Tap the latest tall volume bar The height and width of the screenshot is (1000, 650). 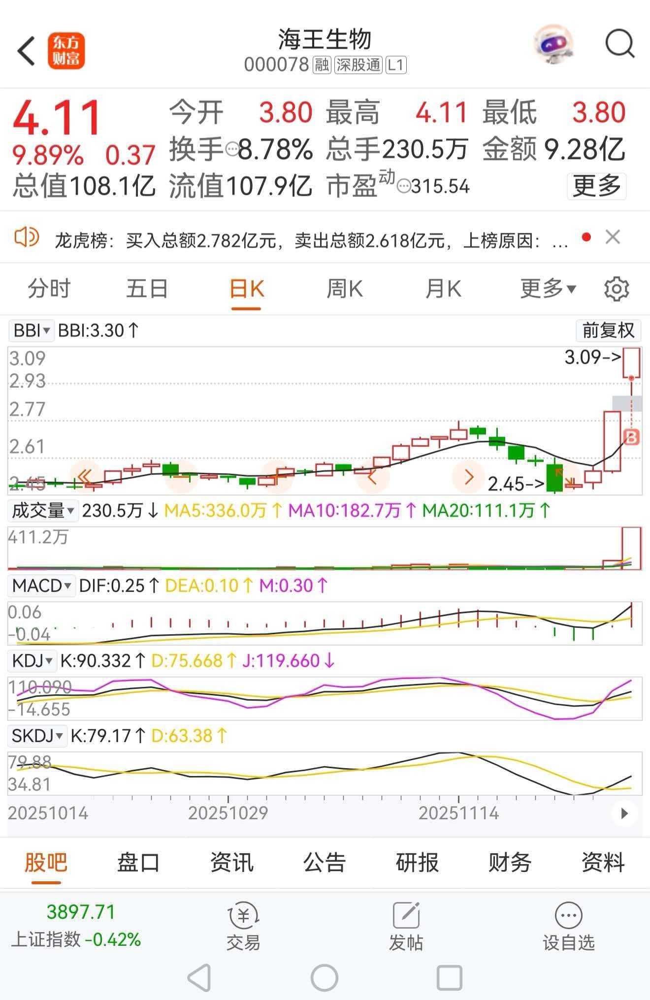click(632, 548)
